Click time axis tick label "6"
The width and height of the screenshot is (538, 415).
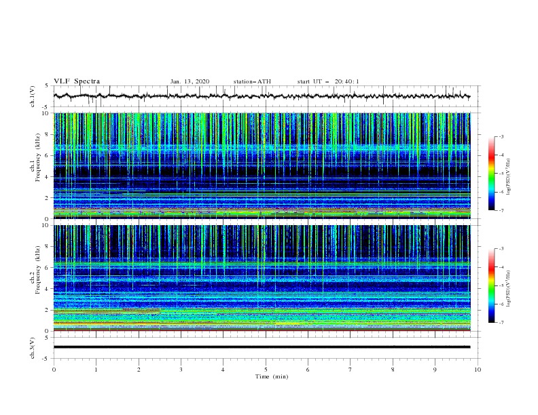tap(308, 370)
